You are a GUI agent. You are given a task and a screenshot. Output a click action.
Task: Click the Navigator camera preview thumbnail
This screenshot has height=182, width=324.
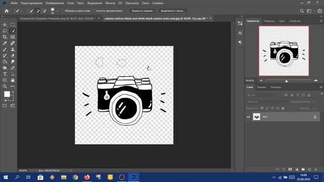pos(284,51)
